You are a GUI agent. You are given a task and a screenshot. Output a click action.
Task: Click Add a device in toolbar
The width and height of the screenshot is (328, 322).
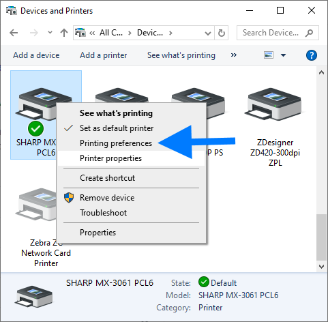point(36,55)
